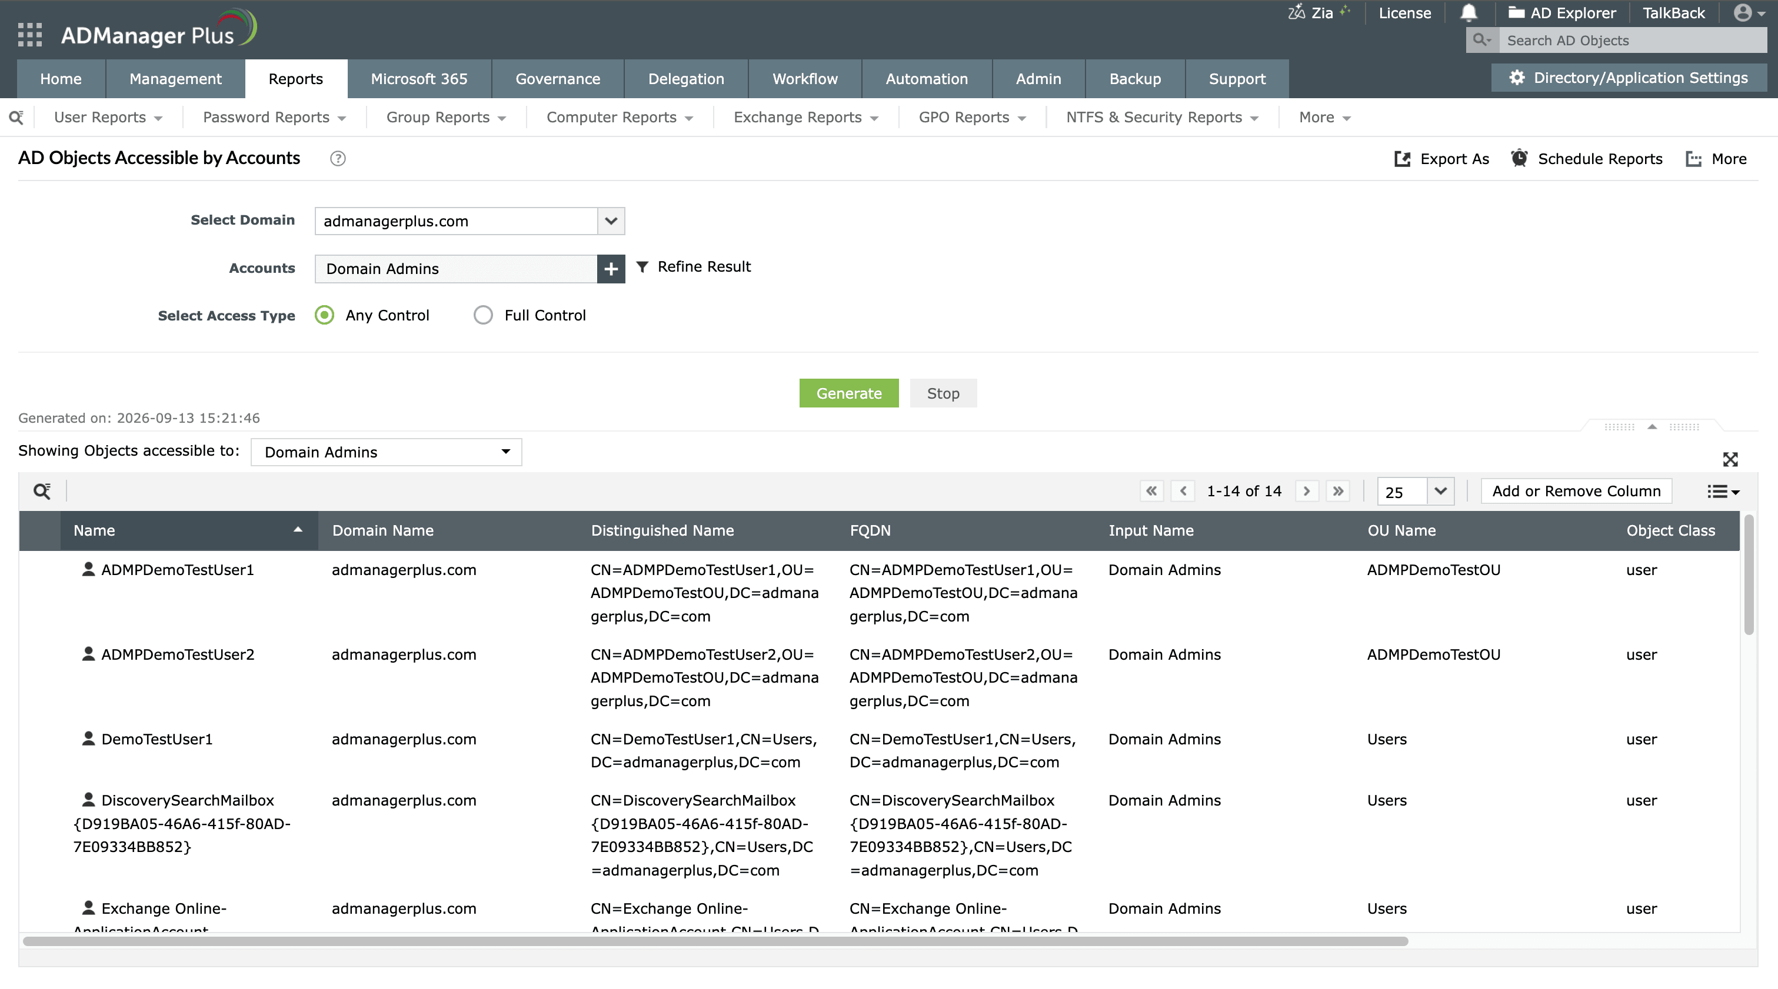Expand User Reports menu
Image resolution: width=1778 pixels, height=989 pixels.
click(108, 117)
